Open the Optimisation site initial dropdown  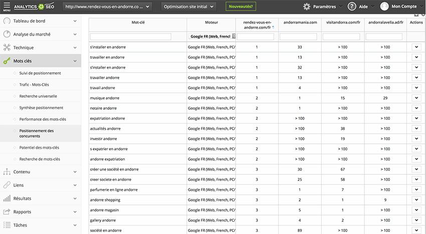[x=188, y=7]
